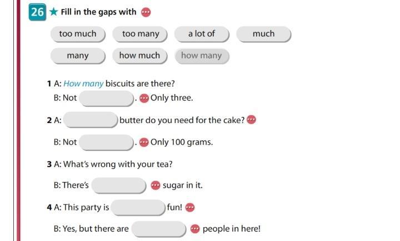The image size is (400, 241).
Task: Select the 'too many' word chip
Action: pyautogui.click(x=140, y=34)
